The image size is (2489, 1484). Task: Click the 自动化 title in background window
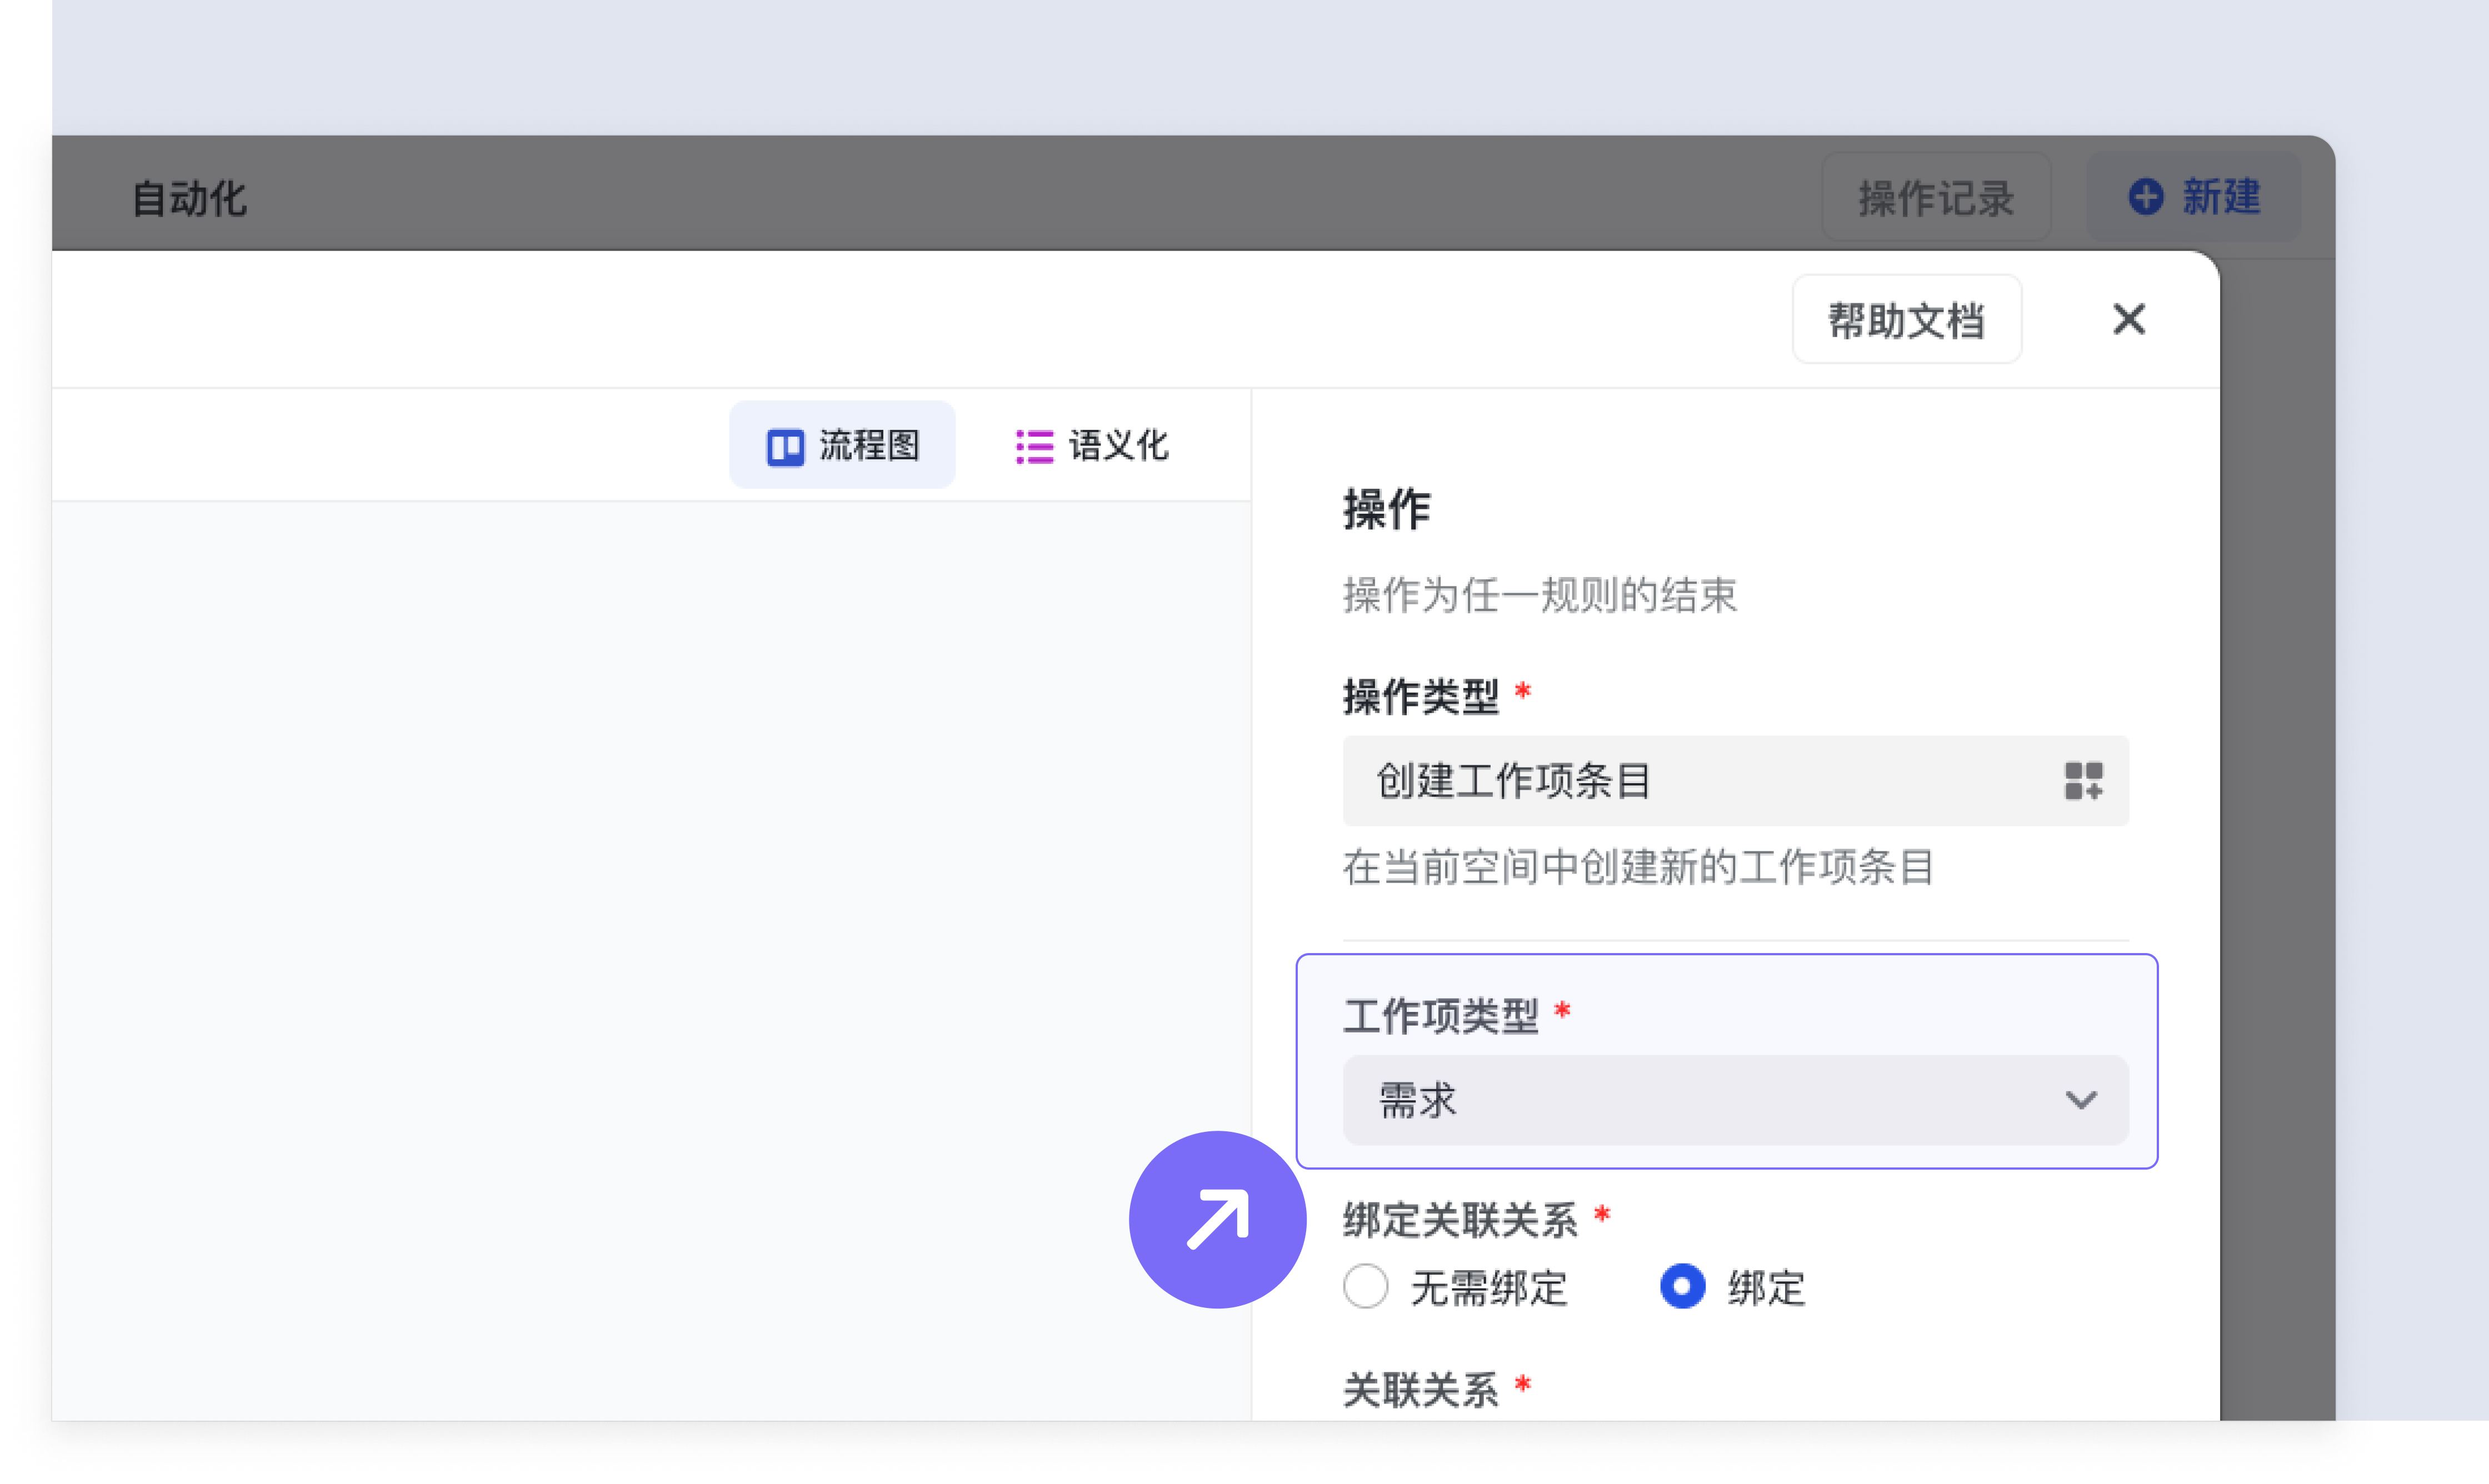coord(189,198)
